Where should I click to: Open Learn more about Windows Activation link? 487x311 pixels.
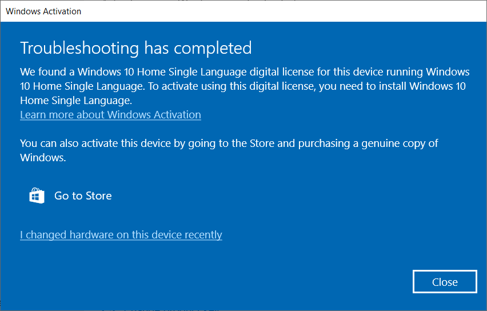point(110,115)
